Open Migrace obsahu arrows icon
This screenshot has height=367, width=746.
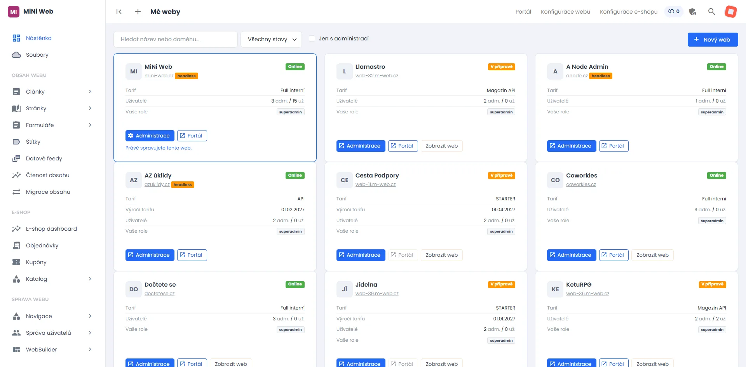pos(16,192)
